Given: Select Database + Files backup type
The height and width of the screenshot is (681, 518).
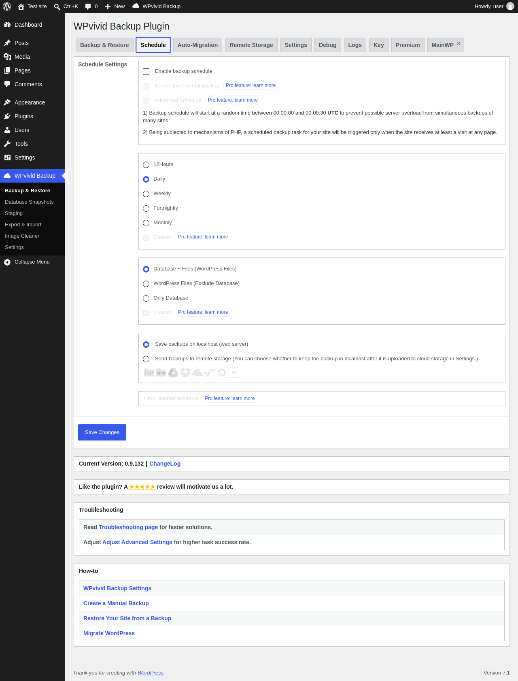Looking at the screenshot, I should 146,269.
